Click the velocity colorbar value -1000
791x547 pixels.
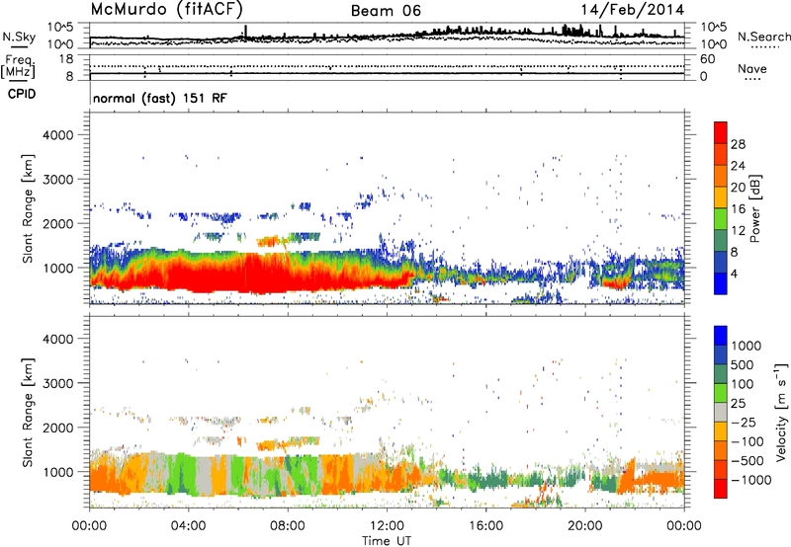[x=750, y=480]
